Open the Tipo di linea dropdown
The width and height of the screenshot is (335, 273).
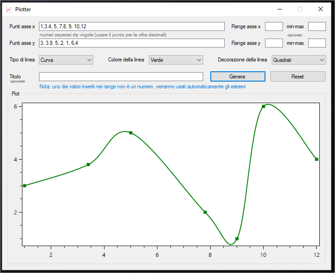pyautogui.click(x=66, y=60)
